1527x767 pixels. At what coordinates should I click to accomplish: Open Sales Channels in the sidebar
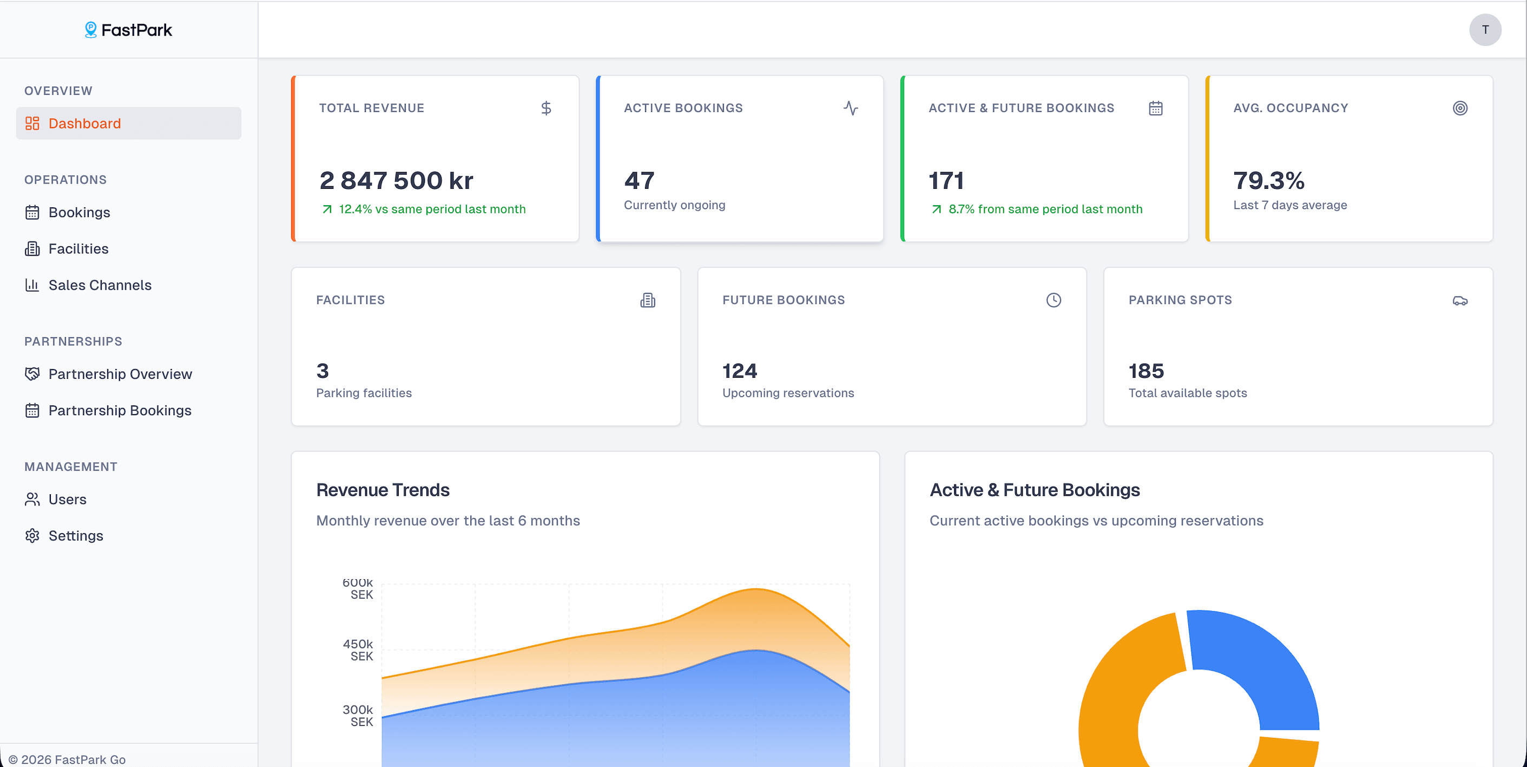100,285
